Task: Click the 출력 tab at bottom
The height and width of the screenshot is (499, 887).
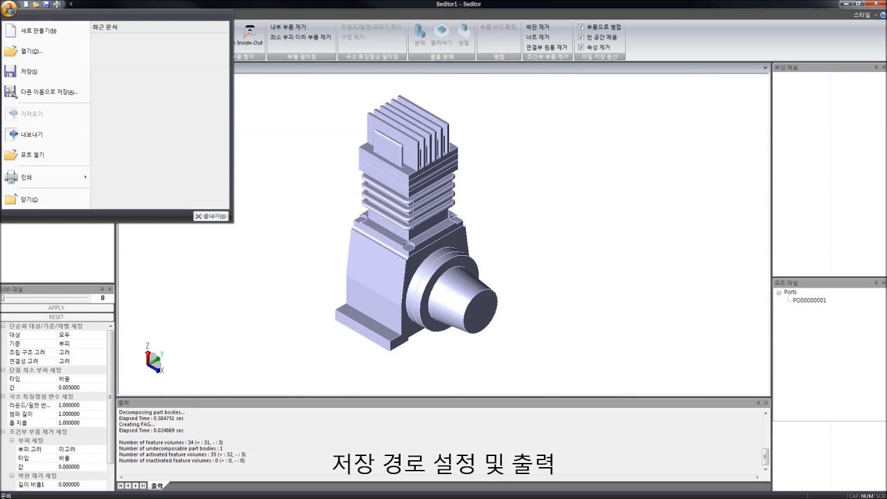Action: coord(157,486)
